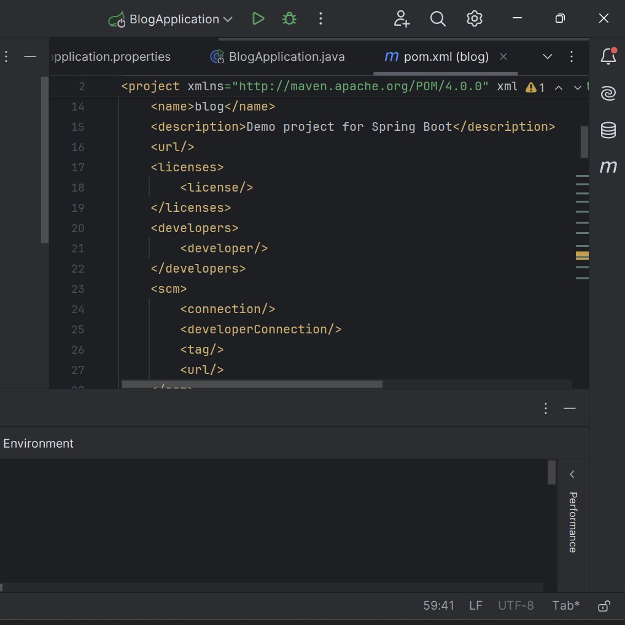This screenshot has height=625, width=625.
Task: Switch to application.properties tab
Action: click(111, 56)
